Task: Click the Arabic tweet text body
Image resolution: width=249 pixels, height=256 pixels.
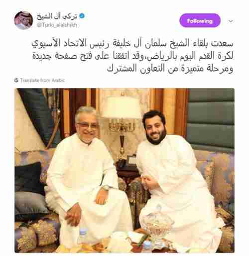Action: (132, 56)
